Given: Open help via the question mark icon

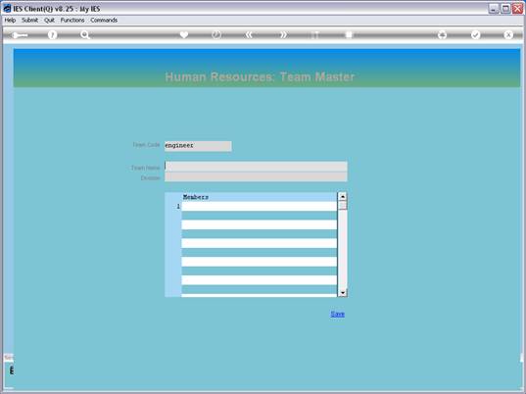Looking at the screenshot, I should click(52, 35).
